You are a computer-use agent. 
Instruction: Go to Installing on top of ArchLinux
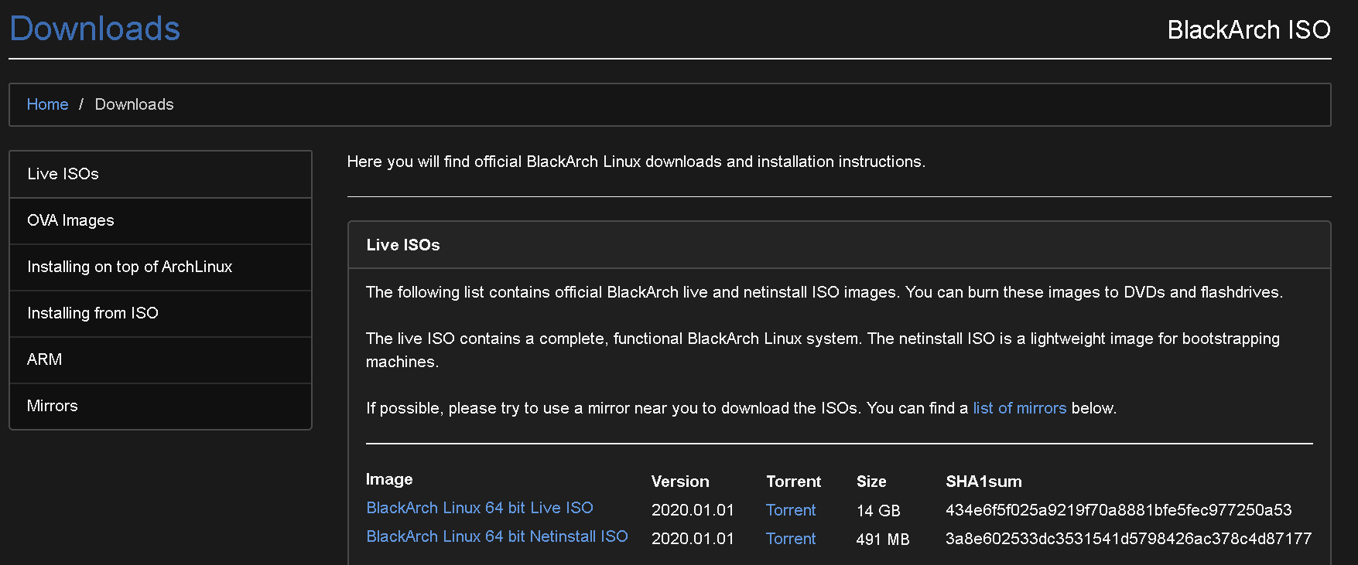click(x=160, y=267)
